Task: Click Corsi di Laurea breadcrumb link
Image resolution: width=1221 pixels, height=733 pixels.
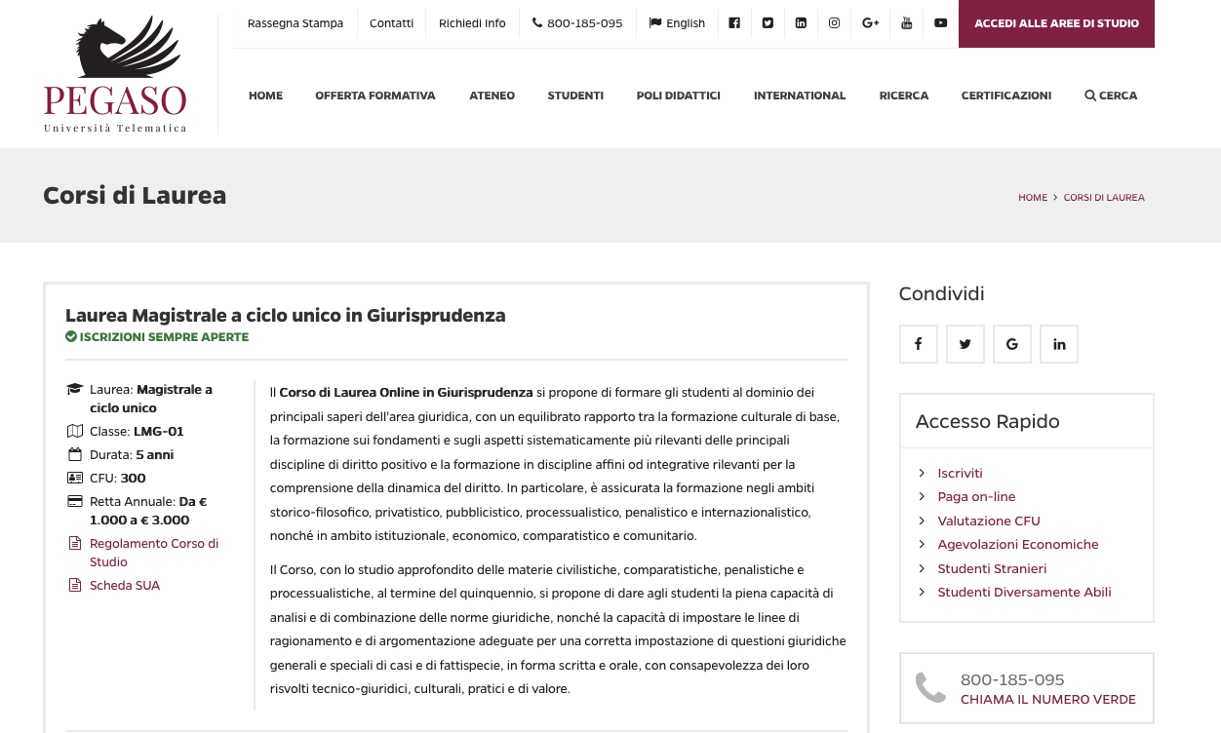Action: click(x=1104, y=197)
